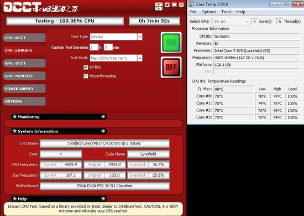Click the Revision value B1
The image size is (304, 216).
tap(256, 44)
